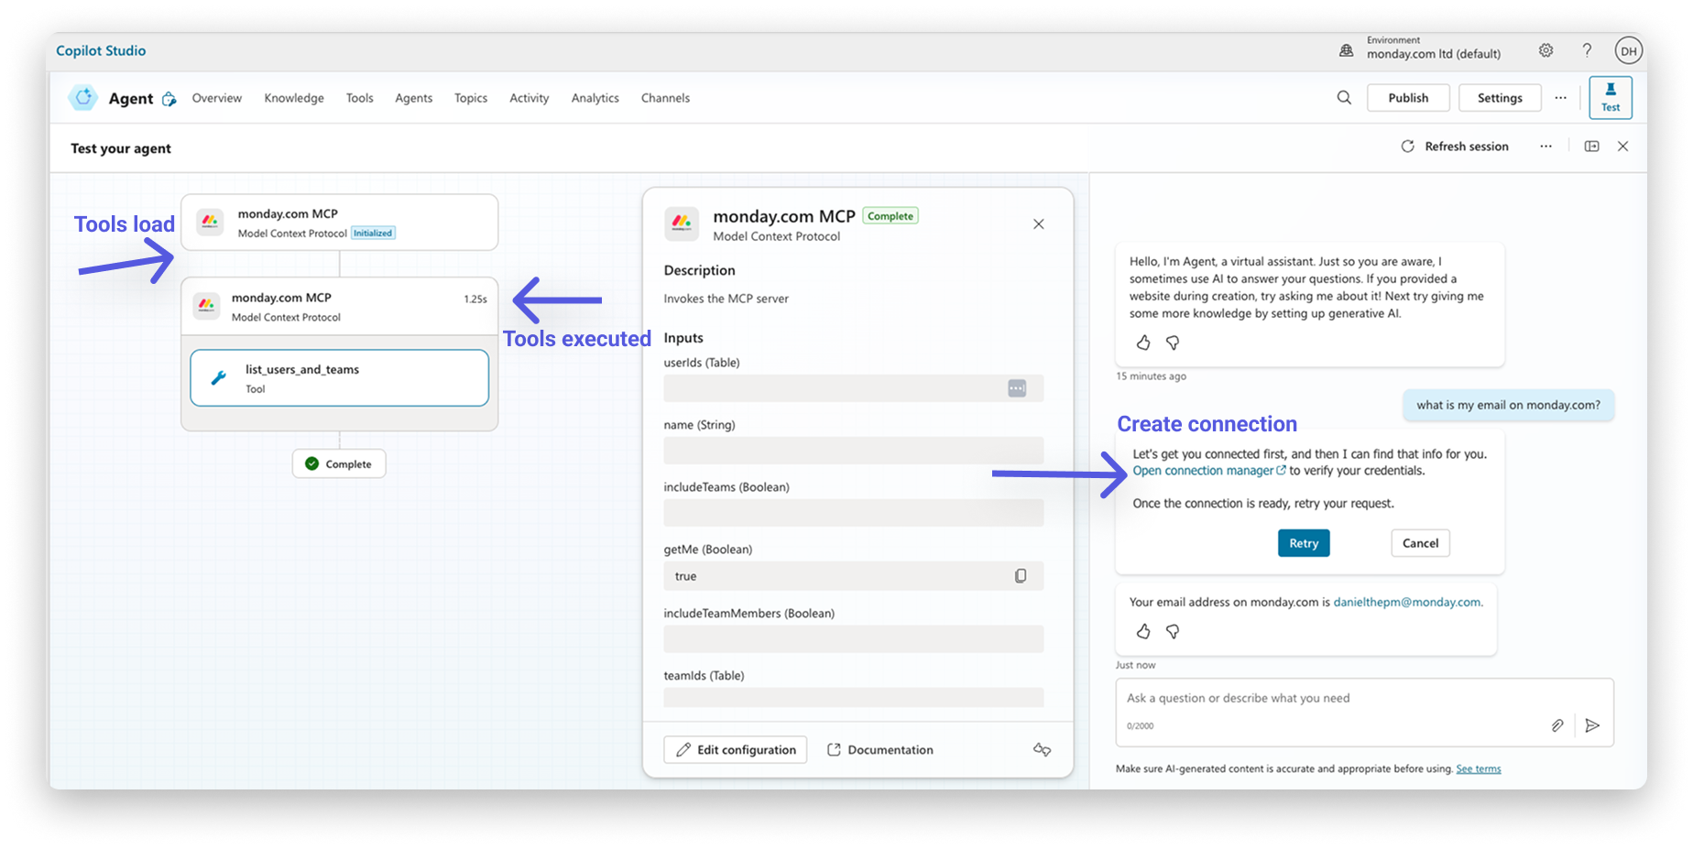Click the monday.com logo in Initialized node
The height and width of the screenshot is (849, 1693).
click(210, 222)
